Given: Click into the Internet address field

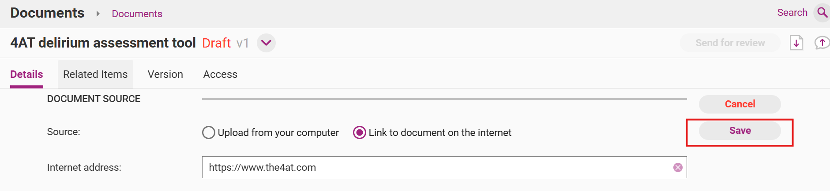Looking at the screenshot, I should coord(437,167).
